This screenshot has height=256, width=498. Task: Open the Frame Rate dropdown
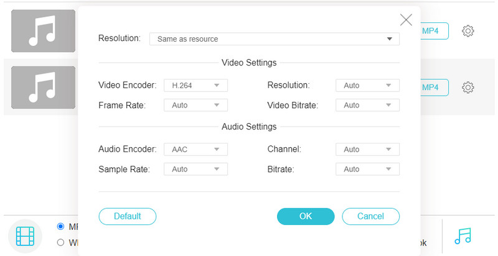[195, 105]
